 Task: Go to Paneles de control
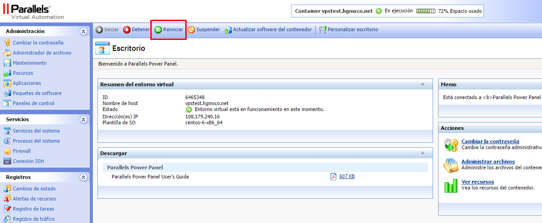click(34, 103)
